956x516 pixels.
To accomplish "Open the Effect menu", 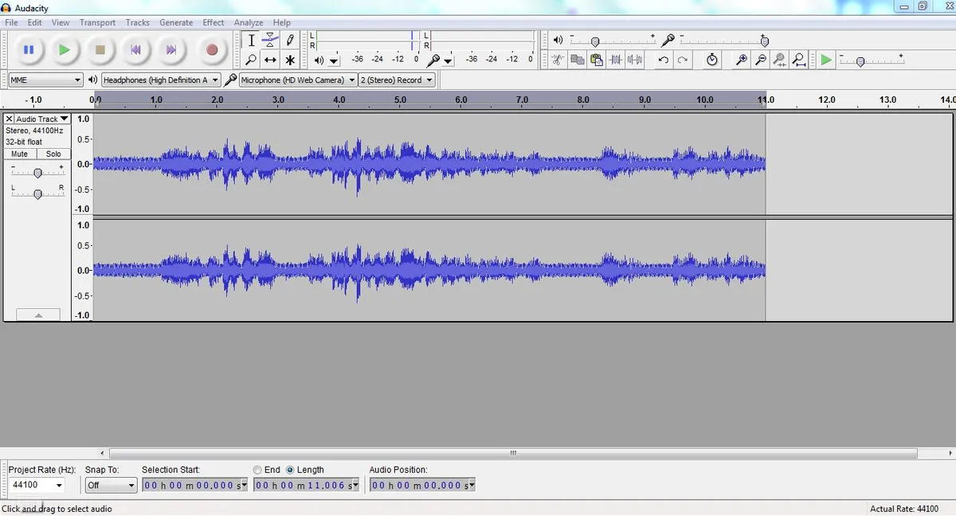I will [214, 22].
